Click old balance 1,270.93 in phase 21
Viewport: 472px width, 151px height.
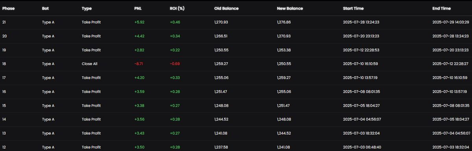point(221,22)
